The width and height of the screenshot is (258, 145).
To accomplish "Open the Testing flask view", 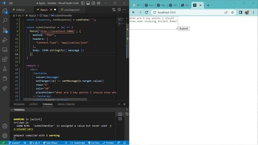I will click(x=5, y=69).
